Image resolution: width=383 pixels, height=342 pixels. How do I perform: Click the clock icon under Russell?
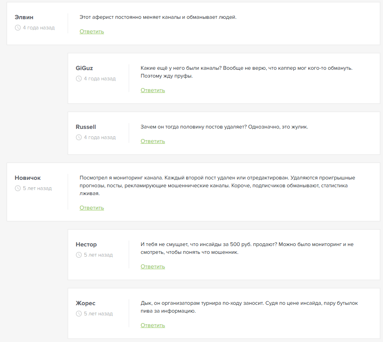pos(79,137)
